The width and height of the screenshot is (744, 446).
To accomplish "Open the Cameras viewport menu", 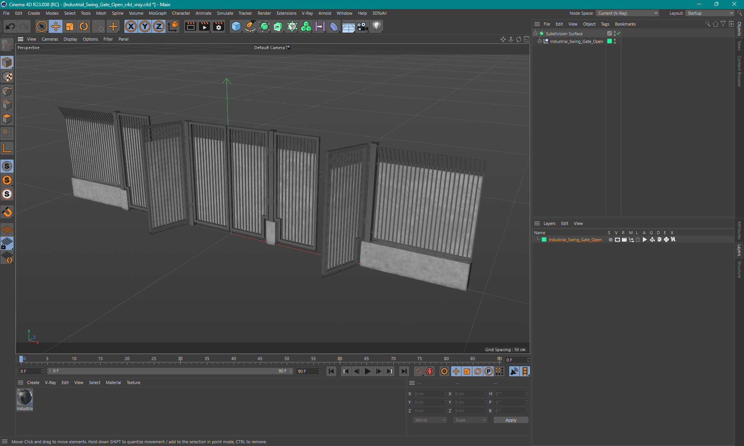I will point(50,39).
